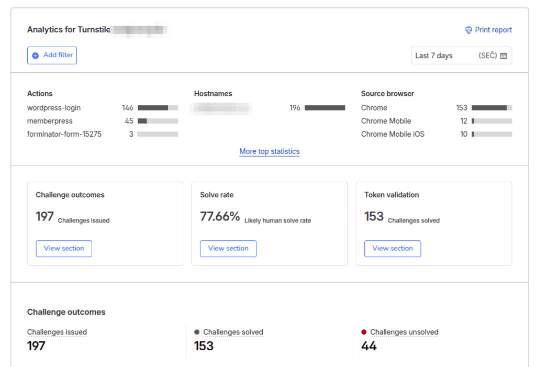Viewport: 536px width, 367px height.
Task: Open the More top statistics link
Action: [x=270, y=151]
